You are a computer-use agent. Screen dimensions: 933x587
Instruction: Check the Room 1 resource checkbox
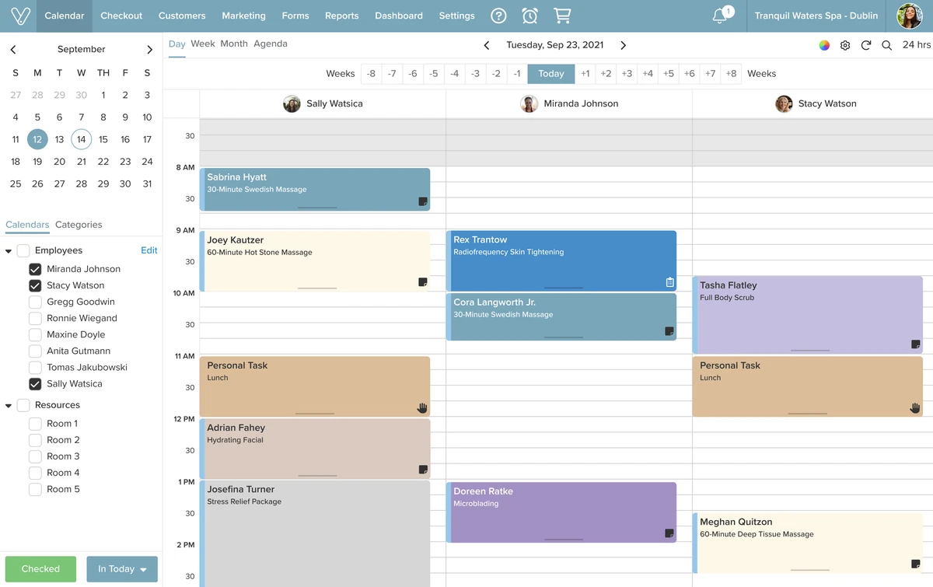point(35,424)
